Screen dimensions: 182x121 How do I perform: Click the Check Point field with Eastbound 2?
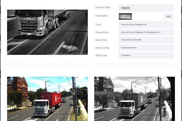point(146,32)
